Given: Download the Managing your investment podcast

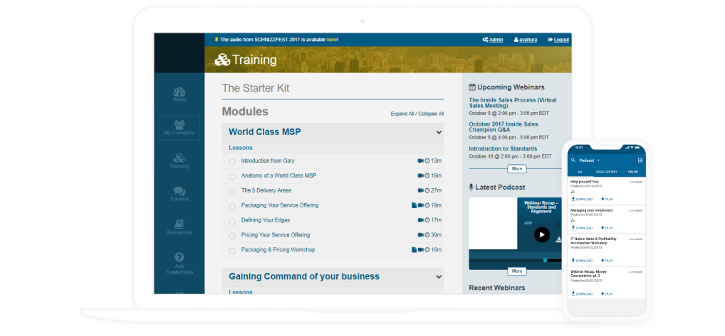Looking at the screenshot, I should 582,228.
